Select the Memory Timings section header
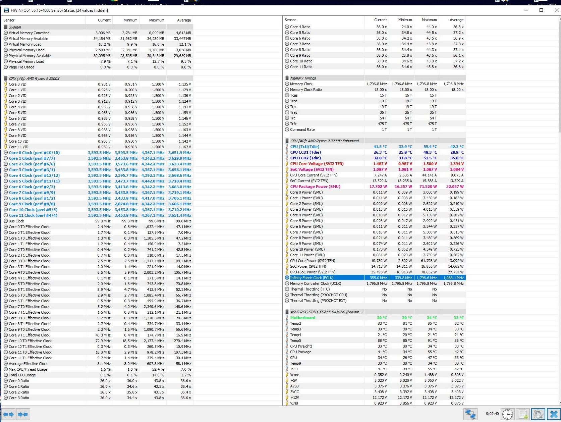Image resolution: width=561 pixels, height=422 pixels. click(x=375, y=78)
